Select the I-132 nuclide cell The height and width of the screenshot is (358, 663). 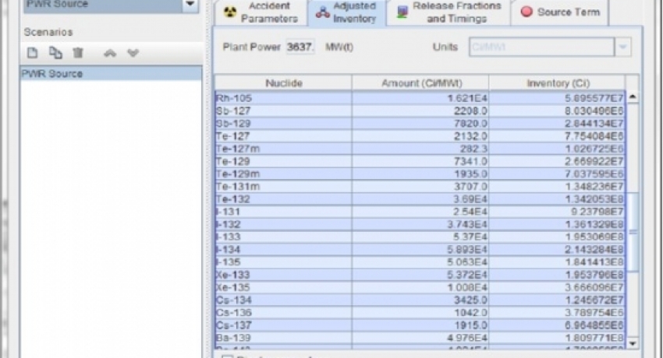coord(283,224)
